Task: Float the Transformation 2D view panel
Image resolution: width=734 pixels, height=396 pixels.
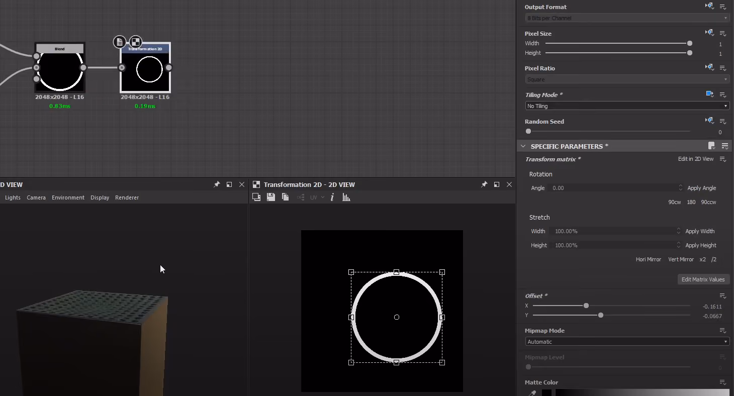Action: point(497,184)
